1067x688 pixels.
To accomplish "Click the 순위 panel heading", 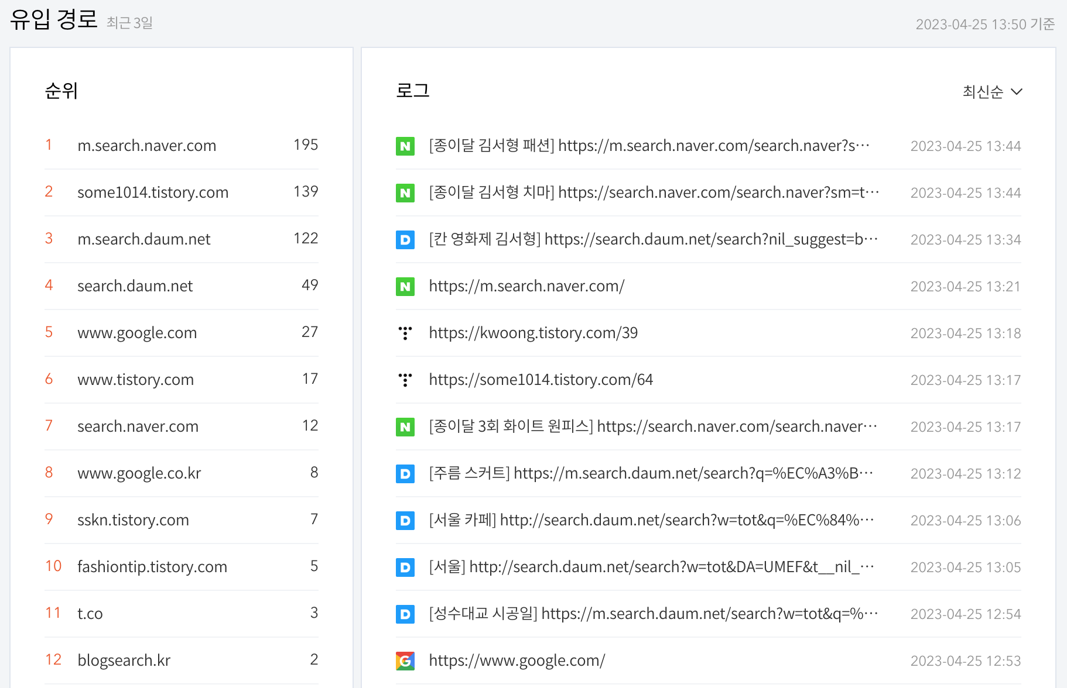I will click(x=61, y=91).
